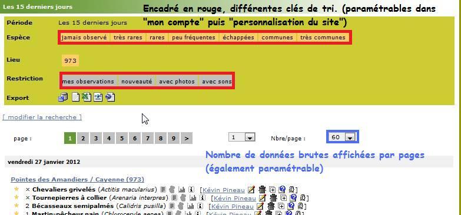Open detail list icon for Bécasseaux semipalmés
Viewport: 461px width, 215px height.
point(172,206)
